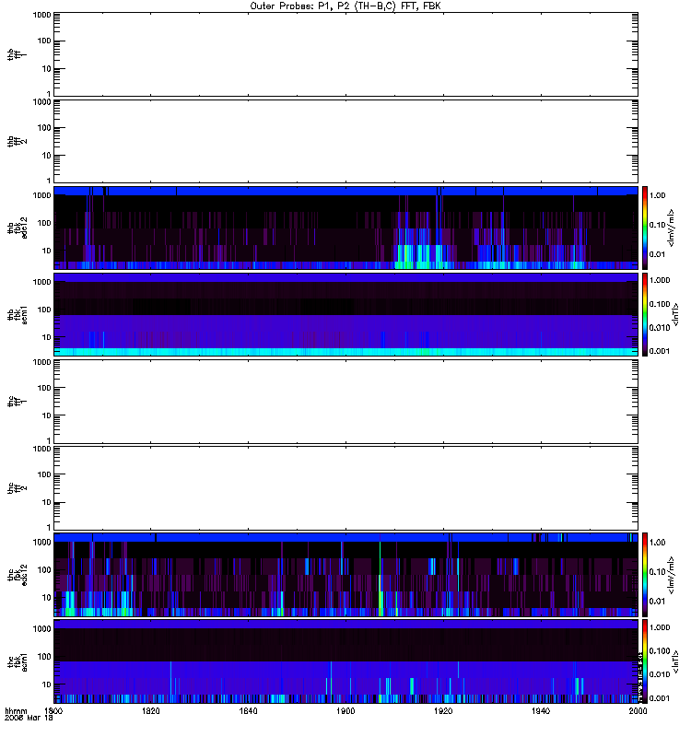Click the '1000' y-tick of the top thb fff panel

tap(41, 15)
